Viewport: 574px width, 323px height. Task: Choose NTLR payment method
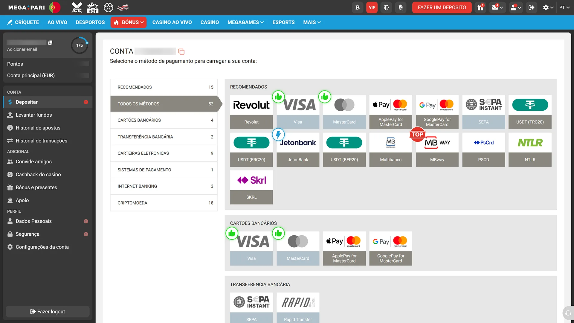tap(530, 150)
